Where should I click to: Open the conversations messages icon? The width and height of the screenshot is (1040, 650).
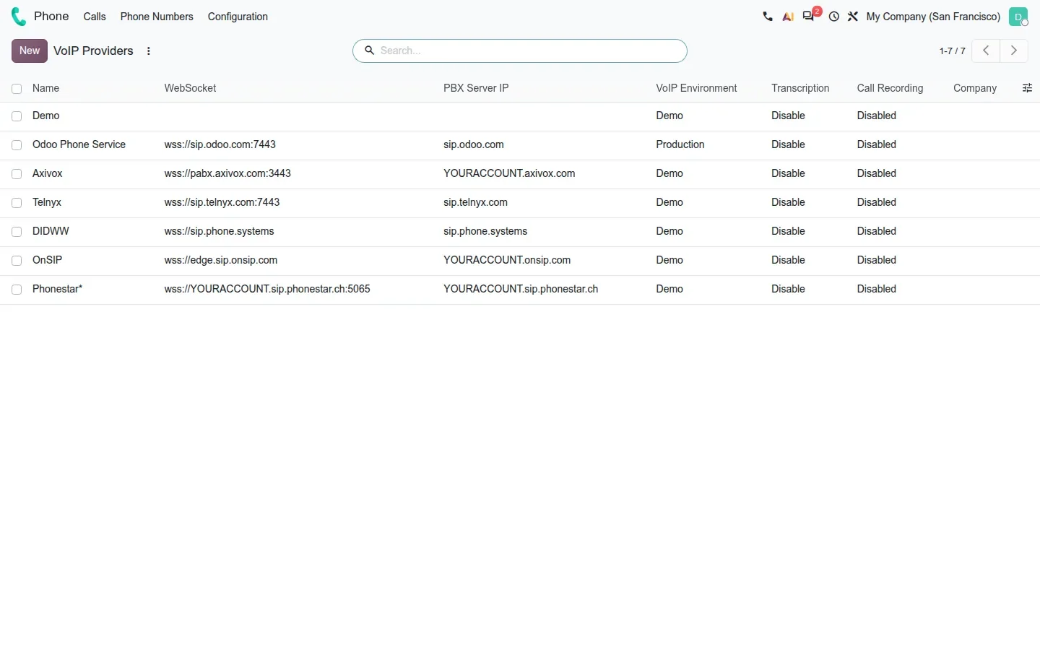pyautogui.click(x=809, y=17)
